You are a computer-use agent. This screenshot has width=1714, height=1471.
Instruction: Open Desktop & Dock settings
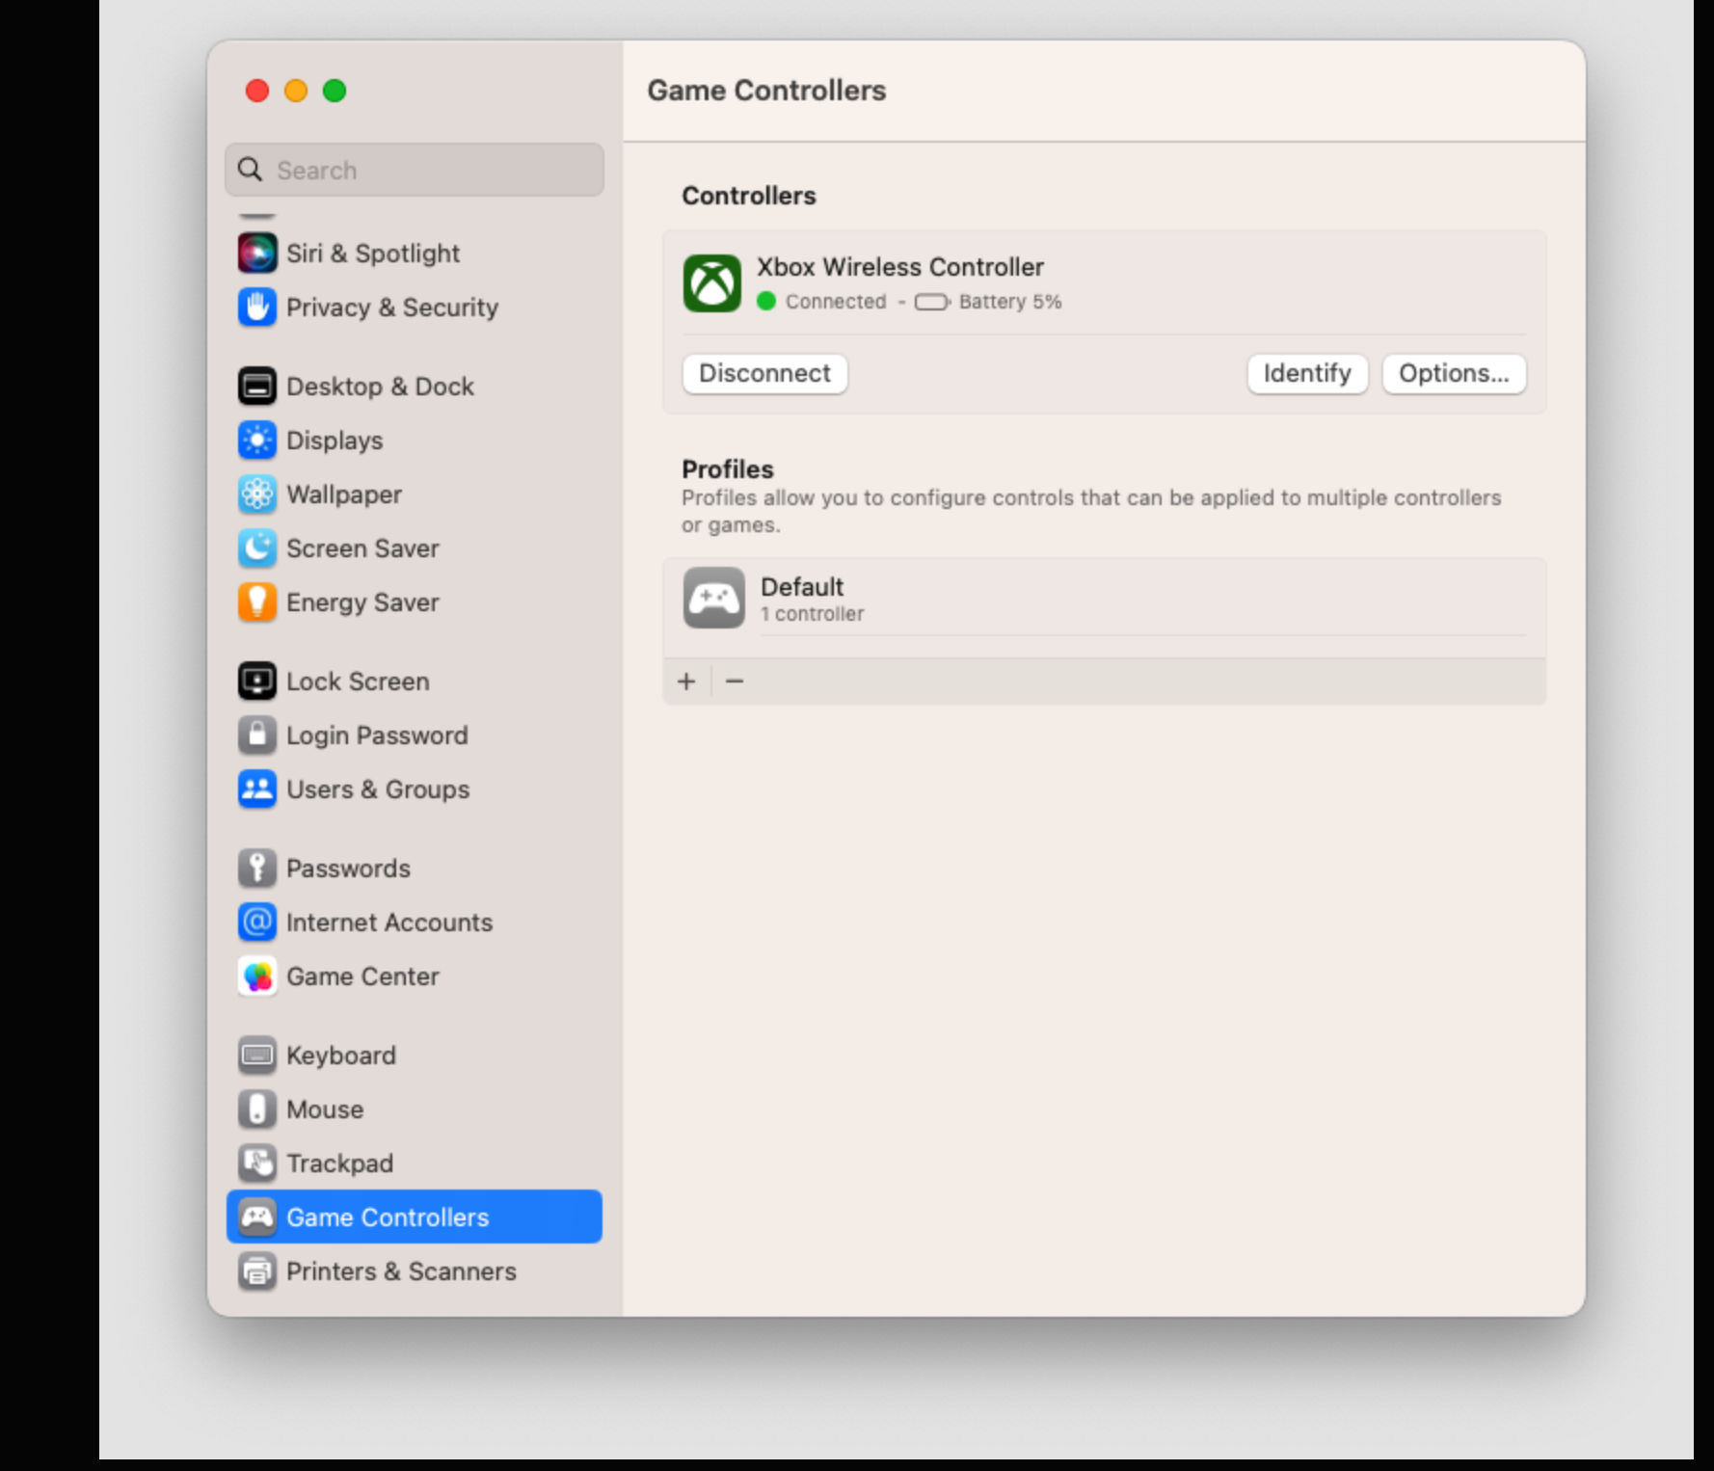[x=415, y=387]
